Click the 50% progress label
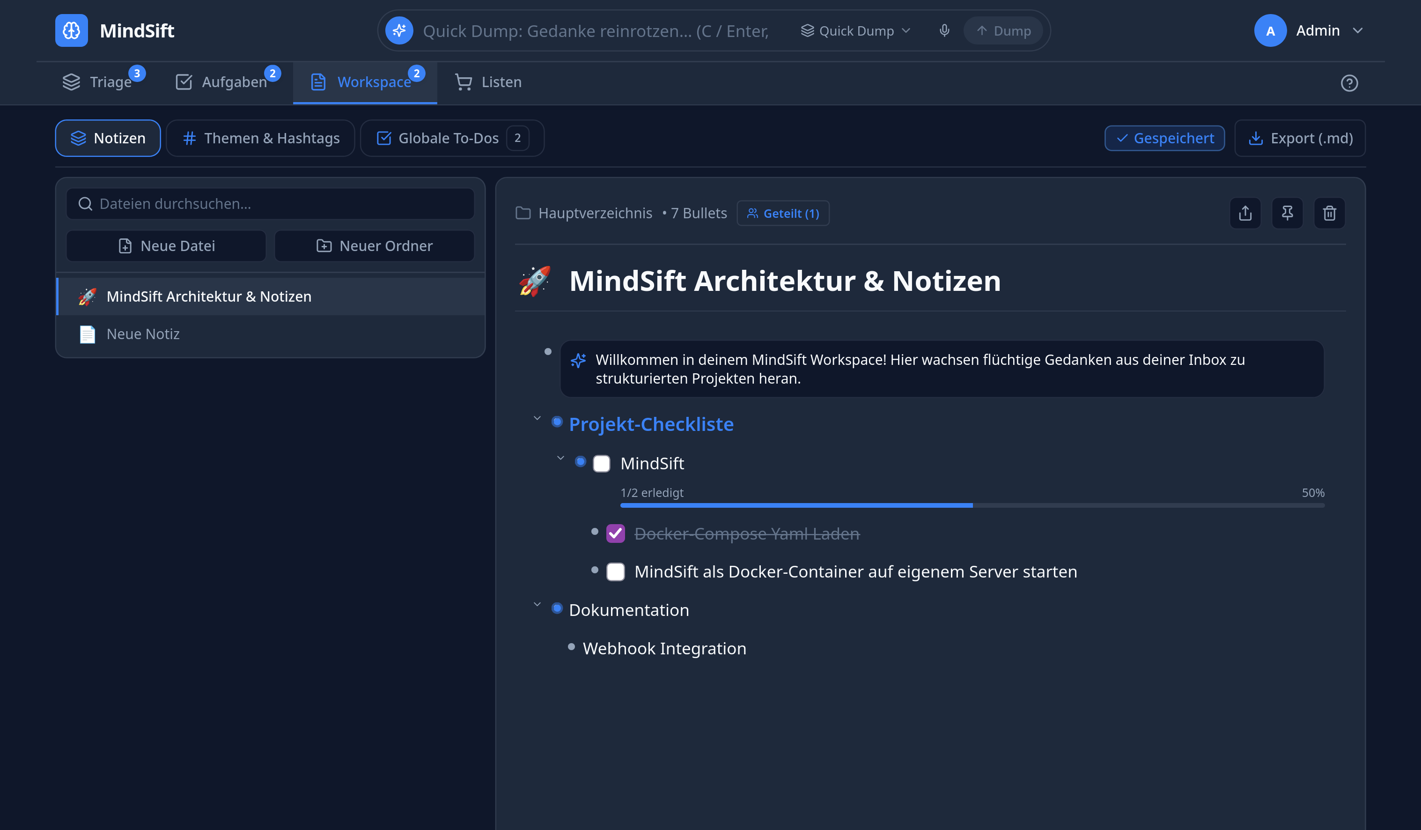Screen dimensions: 1421x830 click(x=1313, y=493)
